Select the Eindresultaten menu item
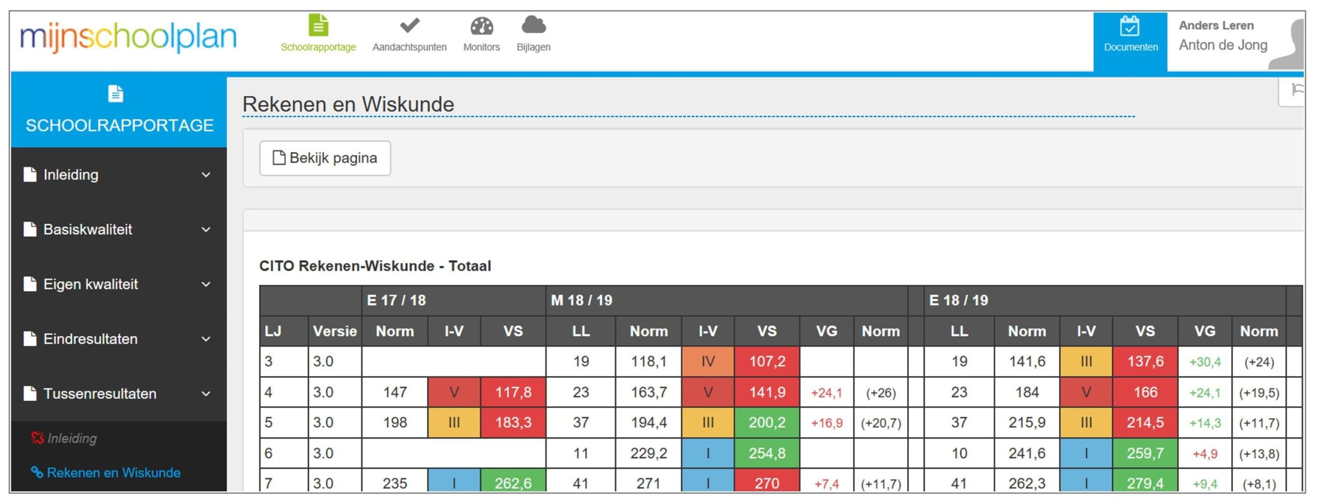The height and width of the screenshot is (504, 1318). (91, 339)
